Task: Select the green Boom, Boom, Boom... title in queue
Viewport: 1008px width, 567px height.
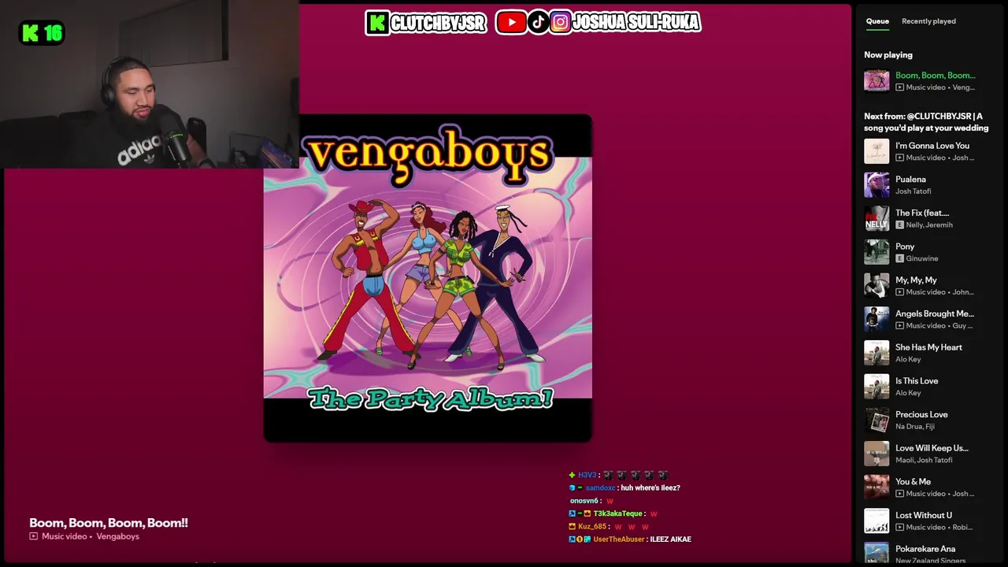Action: pos(935,76)
